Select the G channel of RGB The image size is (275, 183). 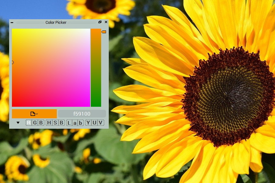coord(35,123)
